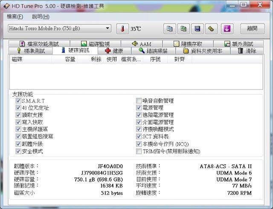Click standard value ATA8-ACS - SATA II

[x=226, y=166]
